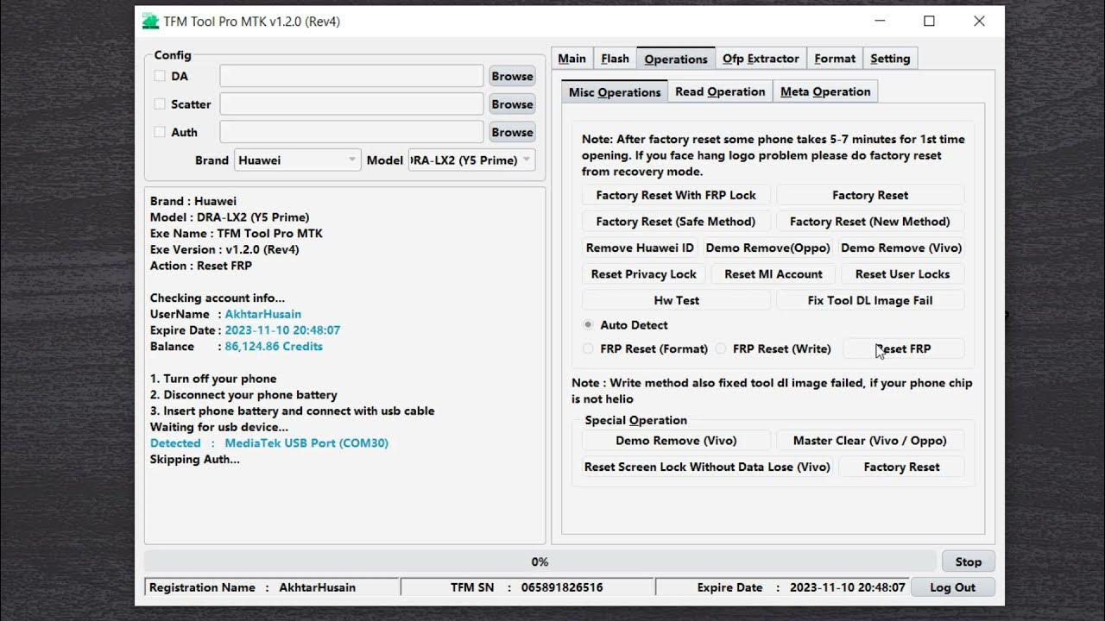Select the Auto Detect radio button
This screenshot has height=621, width=1105.
coord(588,325)
